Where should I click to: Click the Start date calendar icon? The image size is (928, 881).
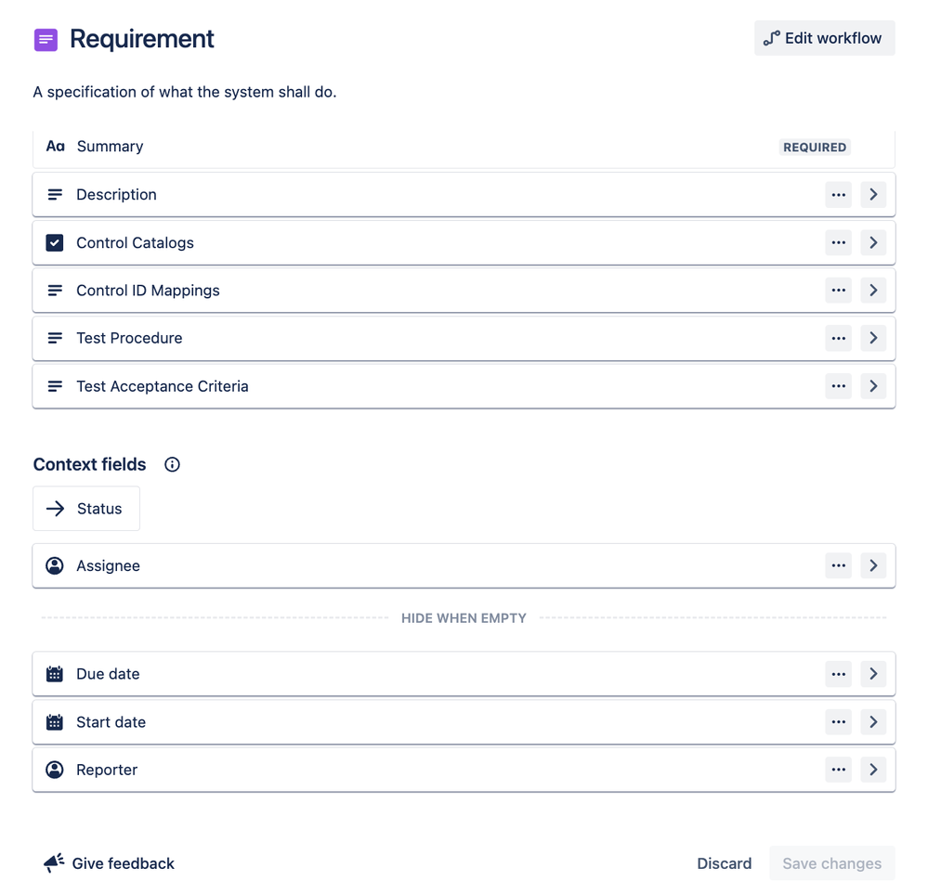[x=55, y=721]
